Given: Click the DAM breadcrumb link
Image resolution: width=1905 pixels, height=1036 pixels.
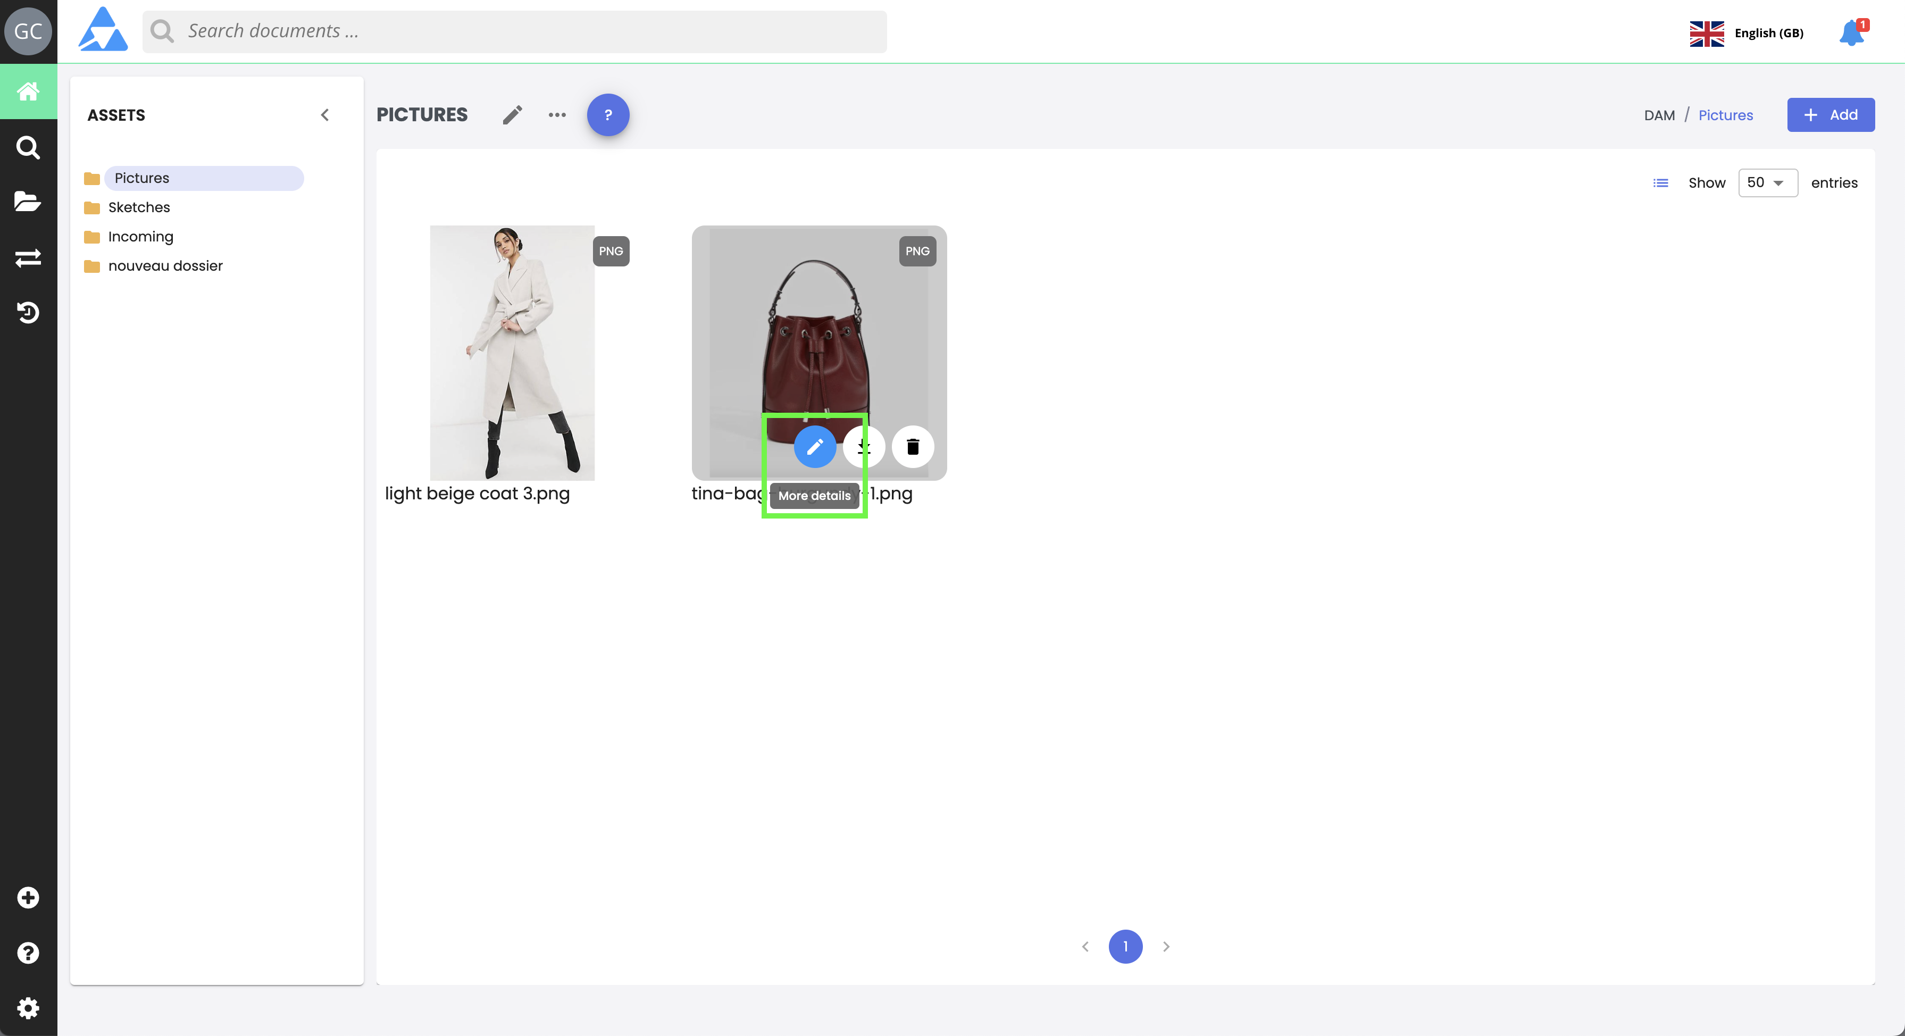Looking at the screenshot, I should point(1659,115).
